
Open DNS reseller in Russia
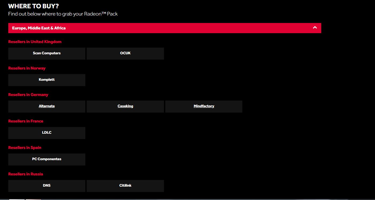tap(47, 186)
